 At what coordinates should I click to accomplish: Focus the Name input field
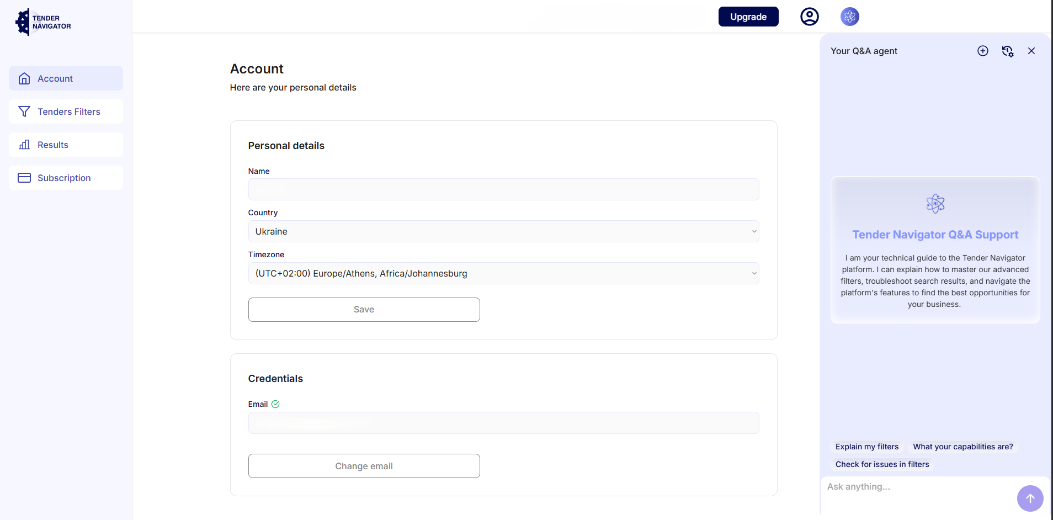pyautogui.click(x=503, y=189)
